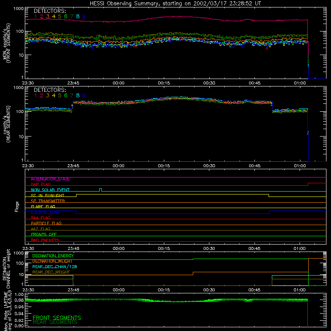Click the ATTENUATOR_STATE flag label
The image size is (331, 331).
pyautogui.click(x=50, y=179)
